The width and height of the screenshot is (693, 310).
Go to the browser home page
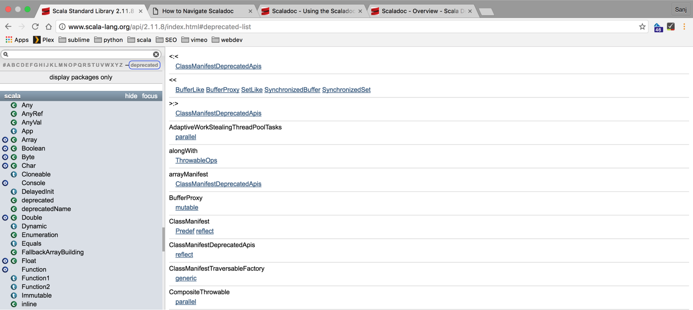(49, 27)
